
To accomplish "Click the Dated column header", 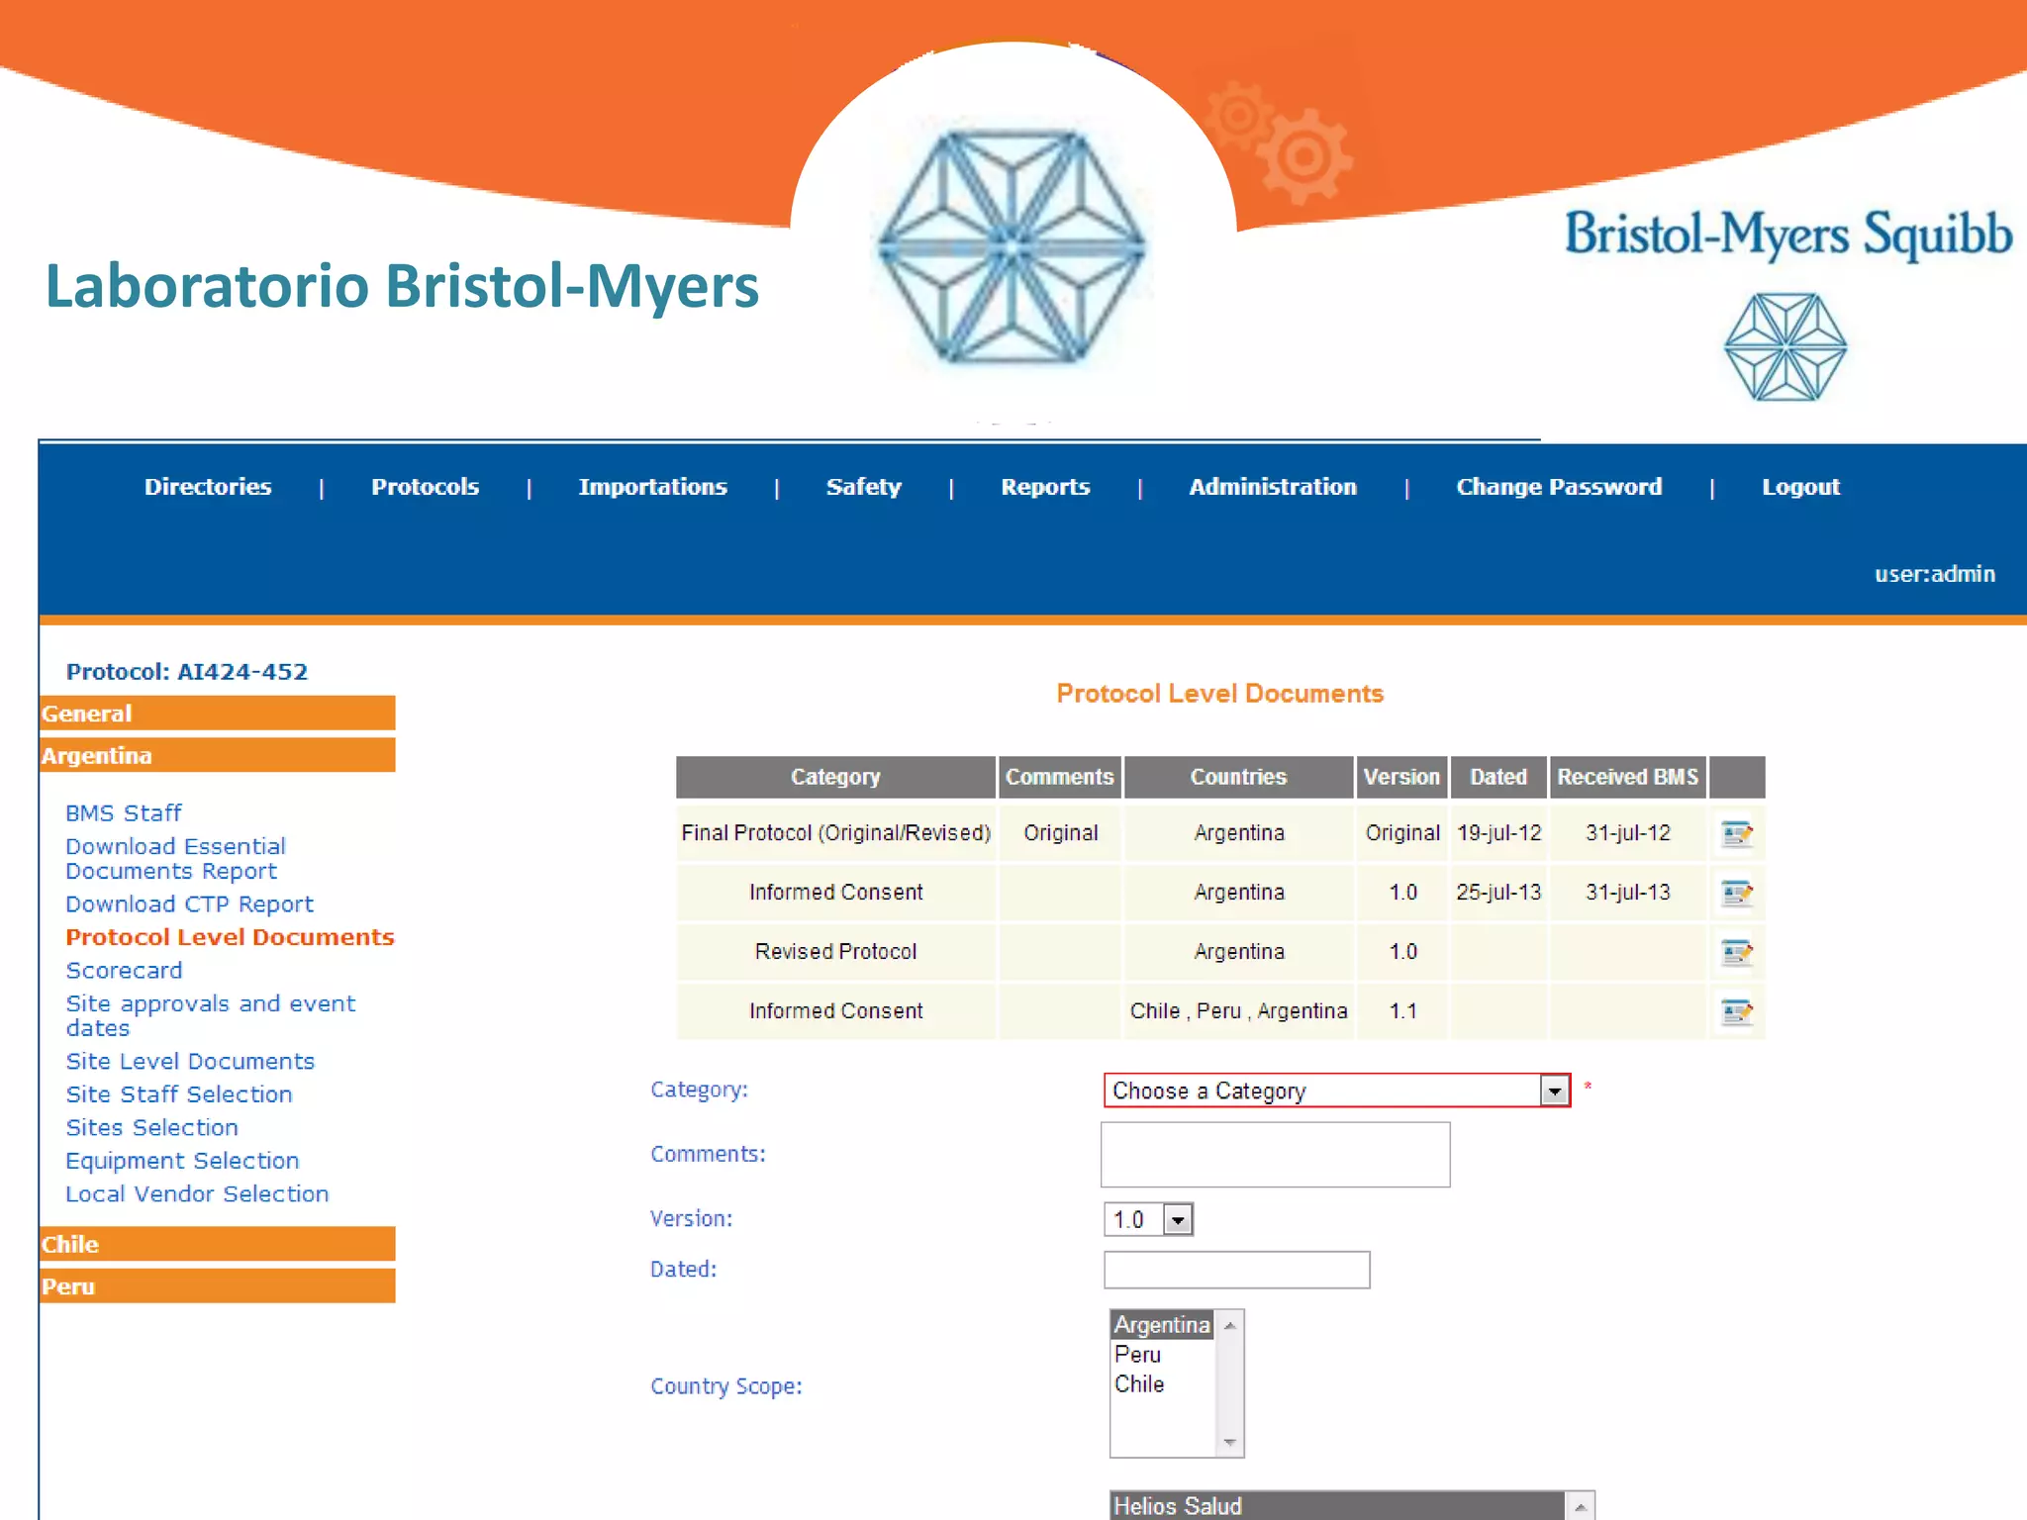I will 1498,777.
